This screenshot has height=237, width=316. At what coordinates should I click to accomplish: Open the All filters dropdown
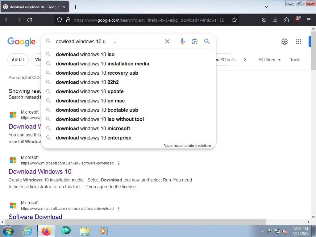(269, 60)
